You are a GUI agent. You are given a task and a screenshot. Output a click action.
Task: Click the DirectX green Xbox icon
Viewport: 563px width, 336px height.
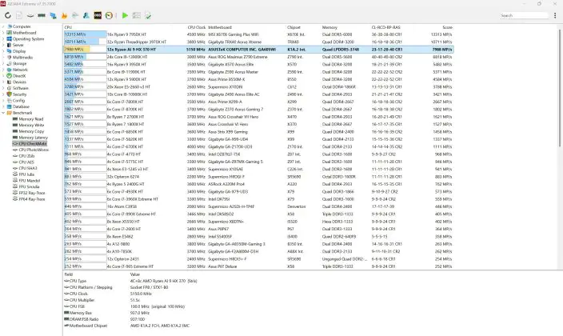[x=10, y=76]
